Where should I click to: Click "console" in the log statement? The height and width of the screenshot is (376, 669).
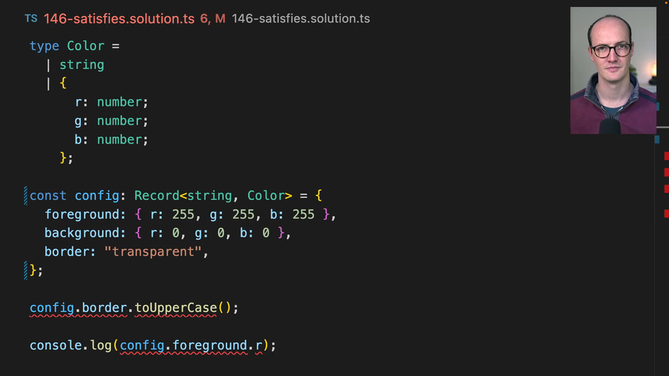tap(55, 345)
